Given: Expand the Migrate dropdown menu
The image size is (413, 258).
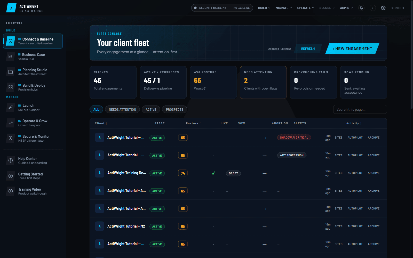Looking at the screenshot, I should [x=284, y=8].
